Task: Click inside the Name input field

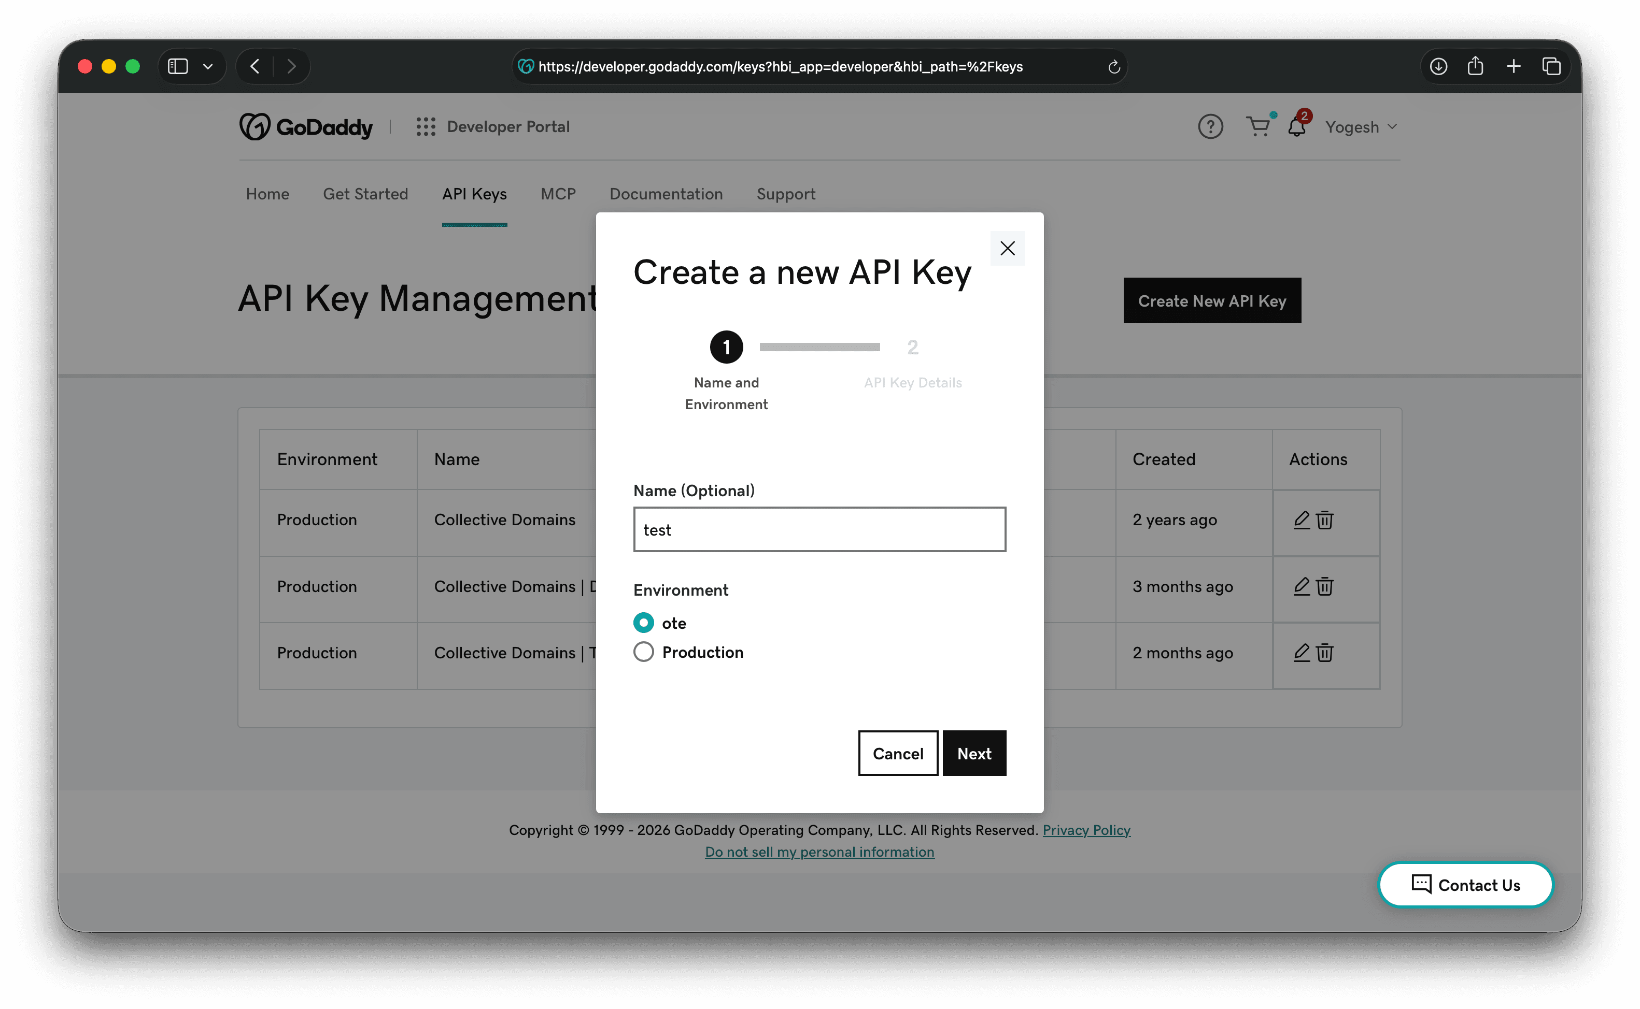Action: [819, 529]
